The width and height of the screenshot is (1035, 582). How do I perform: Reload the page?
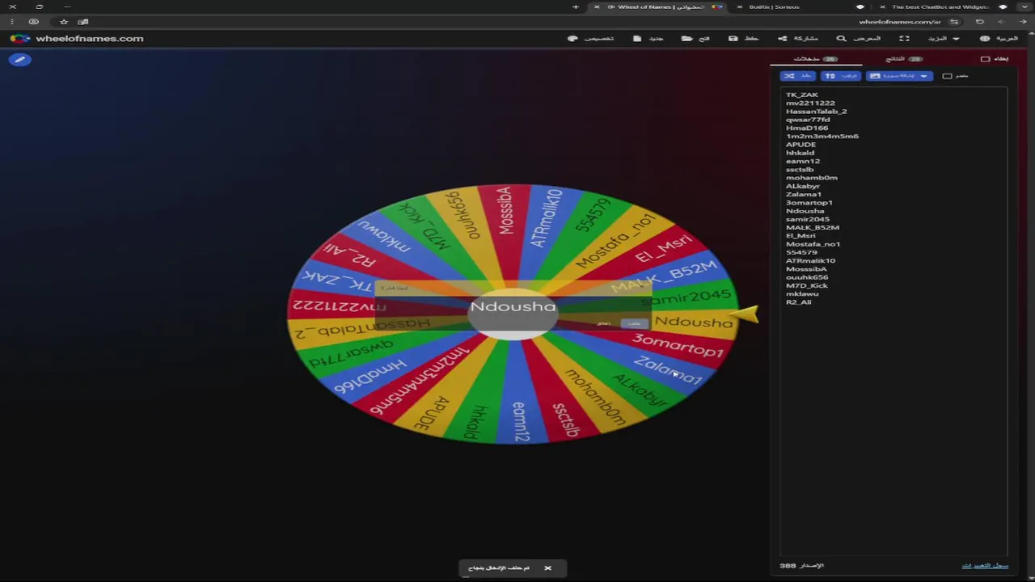click(x=979, y=22)
